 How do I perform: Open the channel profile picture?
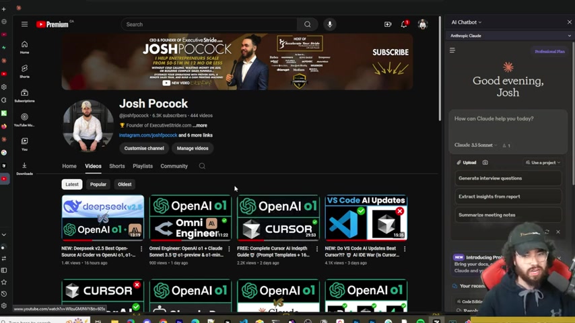(x=88, y=125)
